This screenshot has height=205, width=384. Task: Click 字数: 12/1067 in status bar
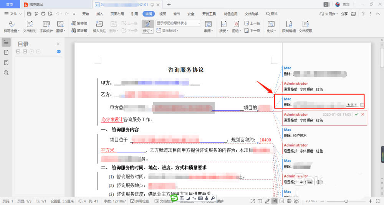pyautogui.click(x=114, y=201)
